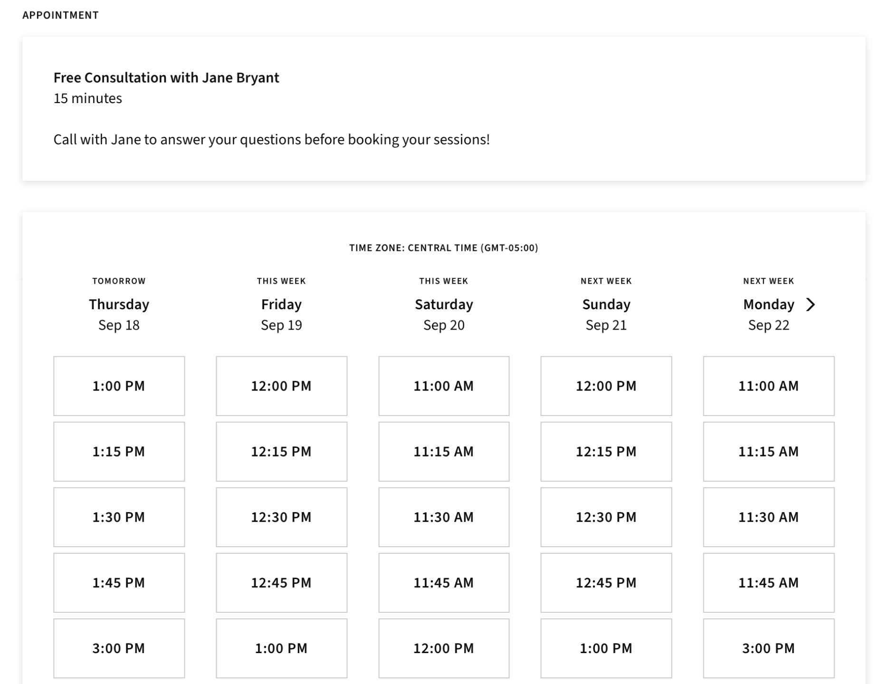Choose Thursday 1:45 PM appointment time
The image size is (890, 684).
[x=119, y=582]
